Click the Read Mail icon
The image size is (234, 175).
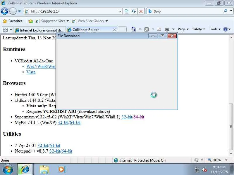[x=159, y=29]
